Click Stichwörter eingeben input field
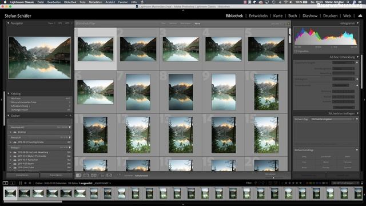Image resolution: width=366 pixels, height=206 pixels. pos(332,119)
